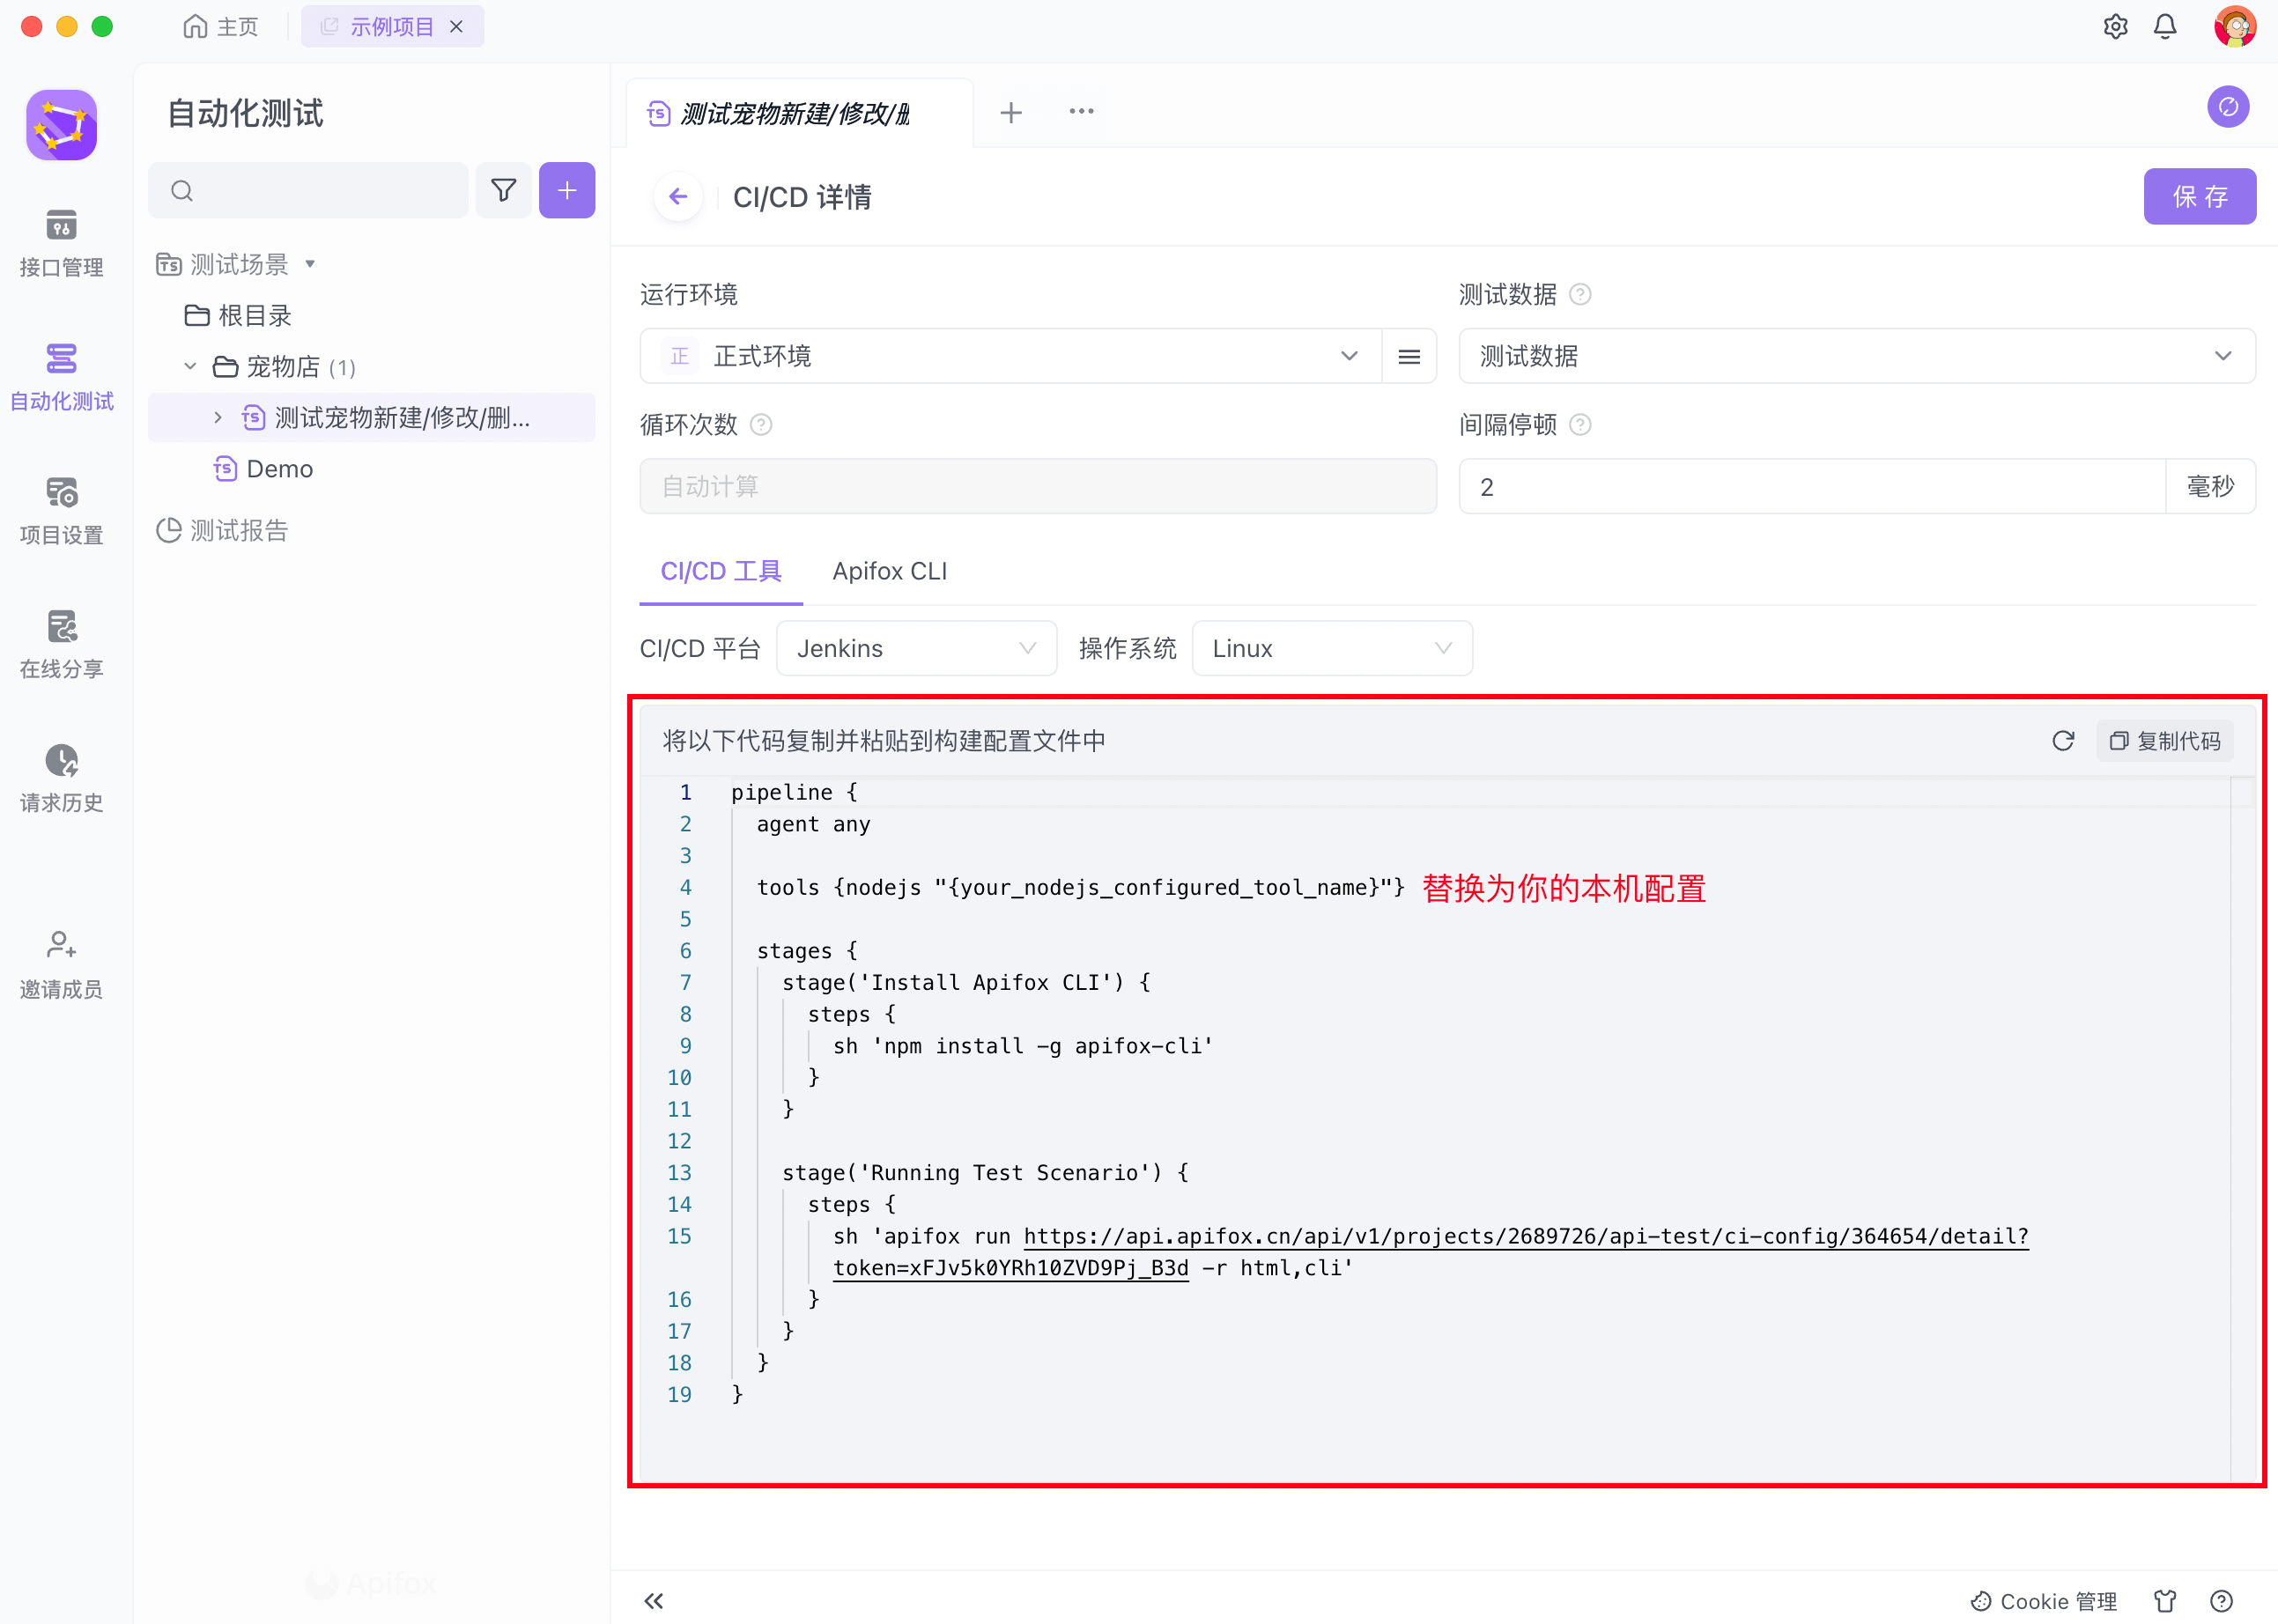Image resolution: width=2278 pixels, height=1624 pixels.
Task: Open 请求历史 sidebar icon
Action: coord(61,778)
